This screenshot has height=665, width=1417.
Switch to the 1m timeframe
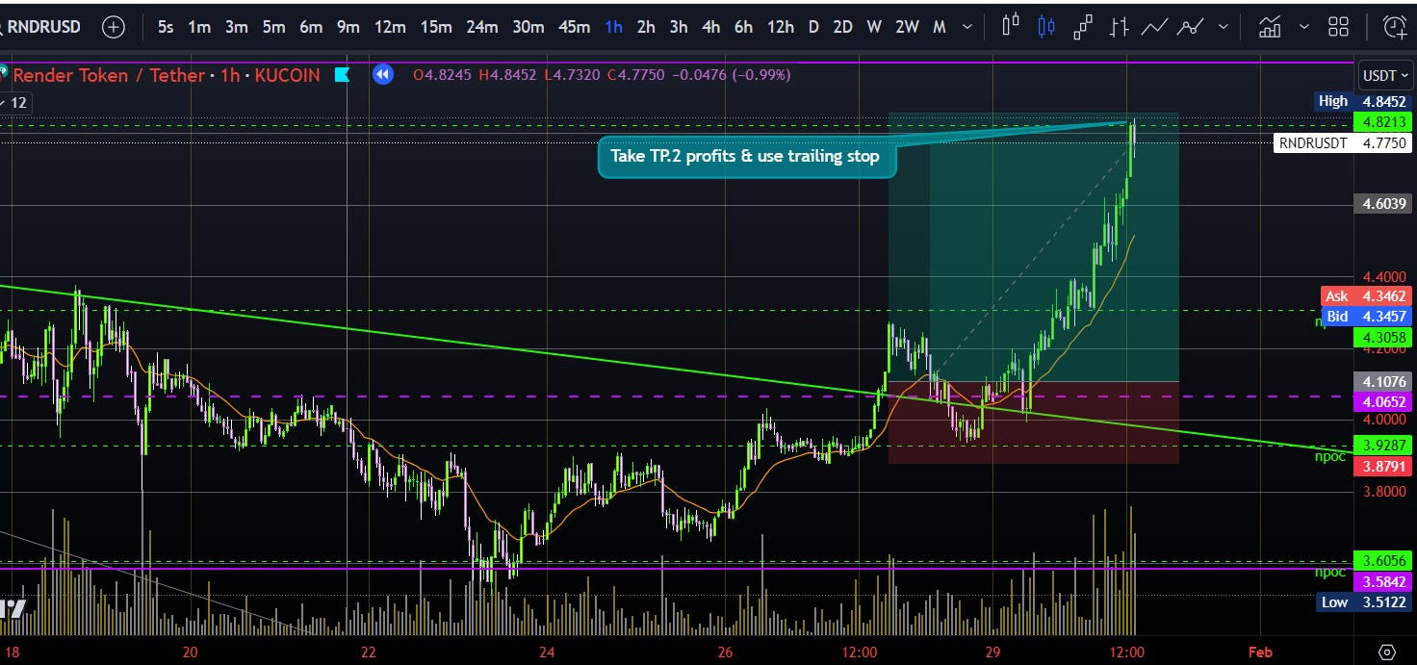click(x=199, y=27)
